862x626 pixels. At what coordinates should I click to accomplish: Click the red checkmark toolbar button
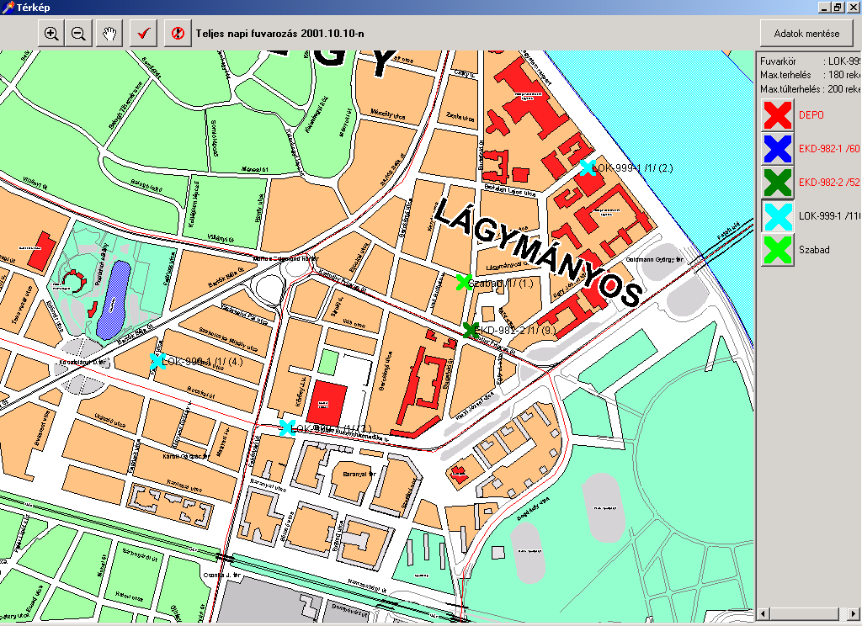pyautogui.click(x=144, y=34)
